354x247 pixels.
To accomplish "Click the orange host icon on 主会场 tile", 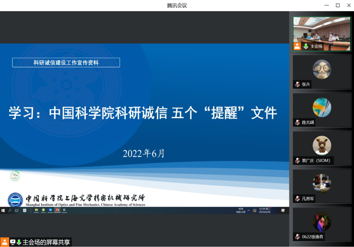I will [x=297, y=46].
